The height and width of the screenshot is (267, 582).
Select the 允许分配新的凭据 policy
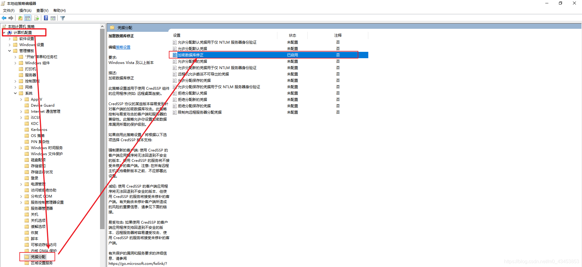point(192,62)
